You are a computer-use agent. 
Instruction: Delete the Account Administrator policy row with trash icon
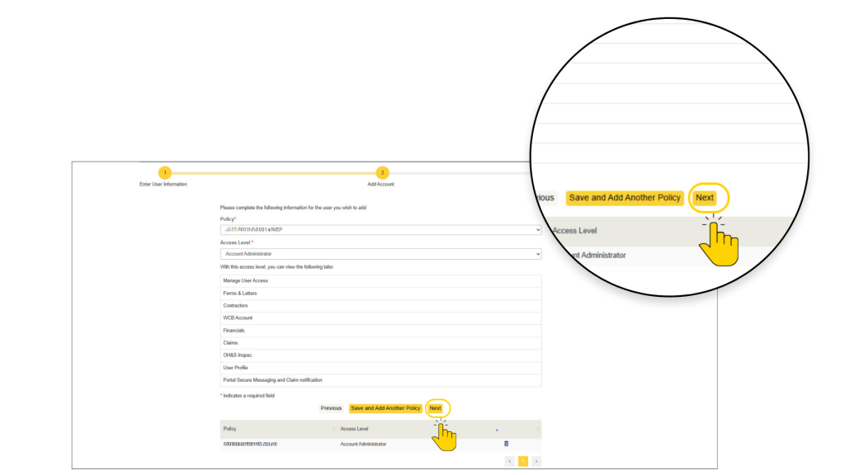[x=506, y=444]
